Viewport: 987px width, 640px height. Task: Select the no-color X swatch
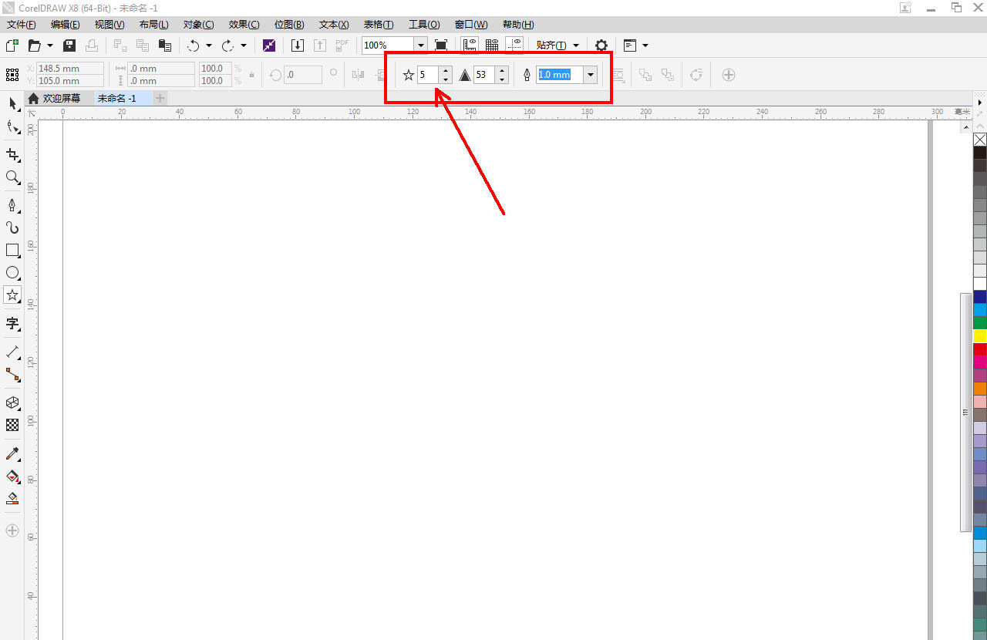tap(979, 140)
